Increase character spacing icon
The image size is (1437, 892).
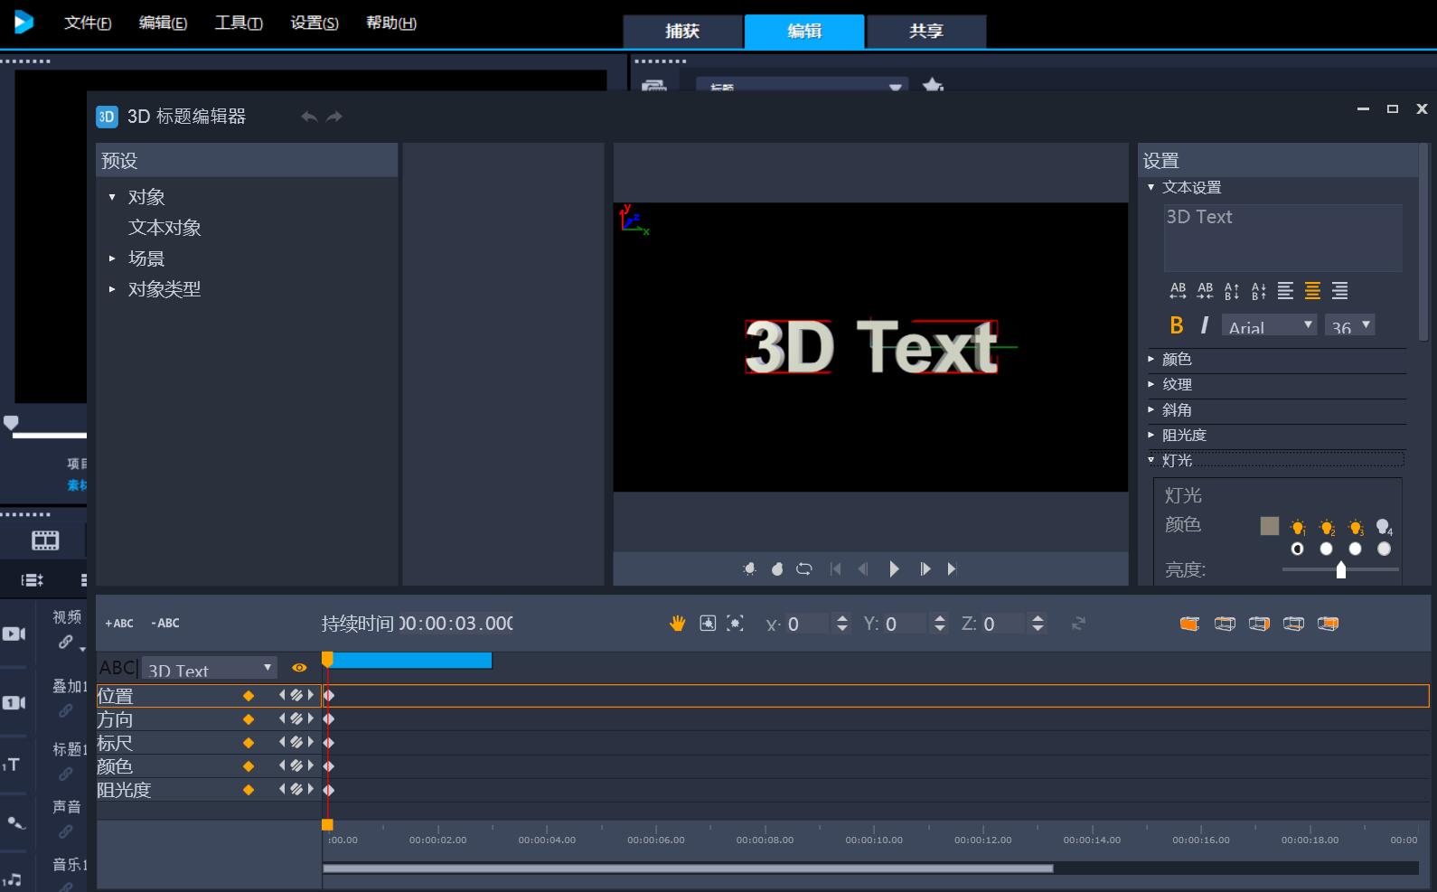point(1178,291)
